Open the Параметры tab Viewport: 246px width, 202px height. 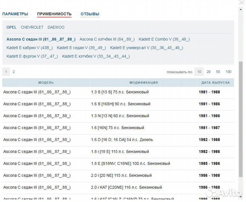(15, 14)
